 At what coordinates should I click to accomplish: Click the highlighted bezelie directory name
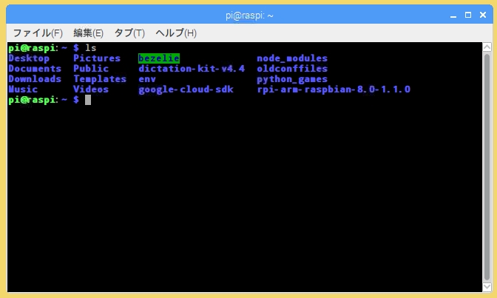(x=159, y=58)
